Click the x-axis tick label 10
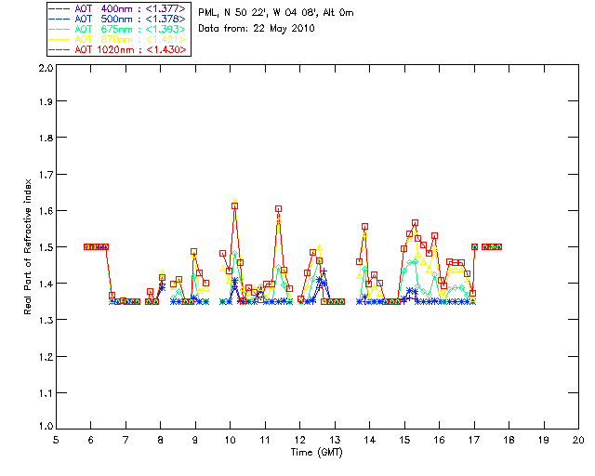595x476 pixels. tap(230, 440)
